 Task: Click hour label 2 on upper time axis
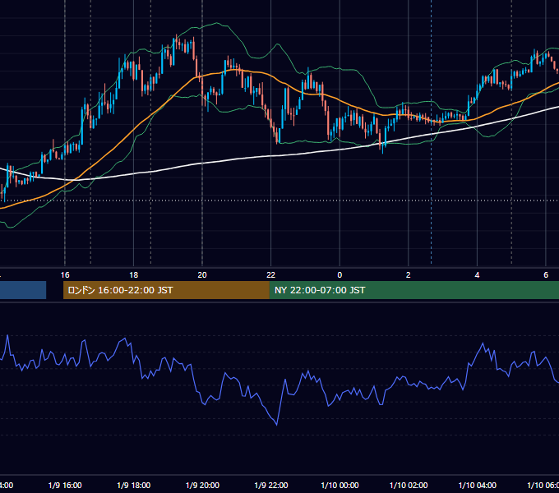click(x=409, y=275)
